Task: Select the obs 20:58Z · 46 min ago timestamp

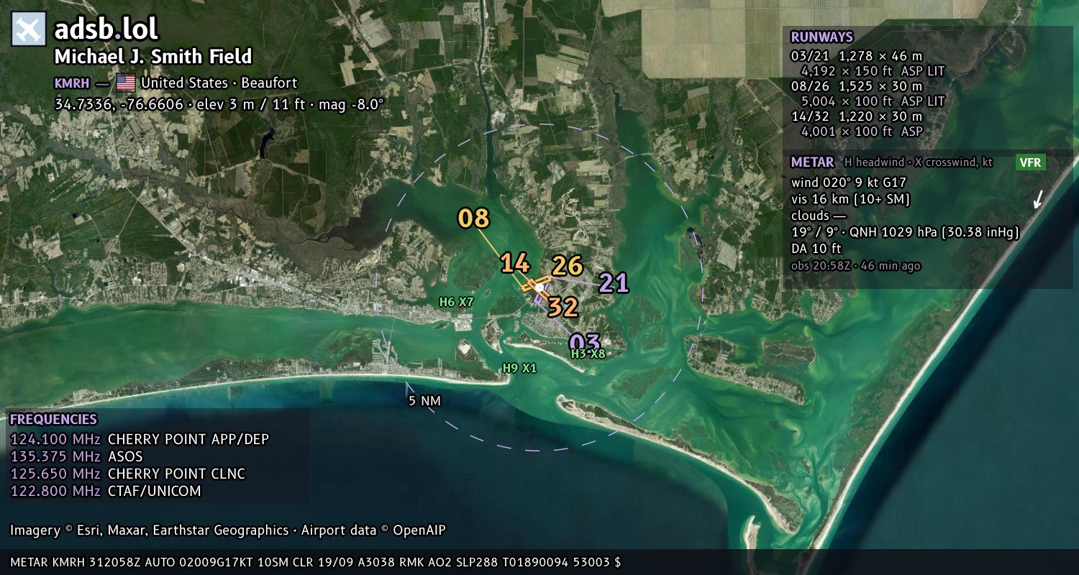Action: [x=856, y=266]
